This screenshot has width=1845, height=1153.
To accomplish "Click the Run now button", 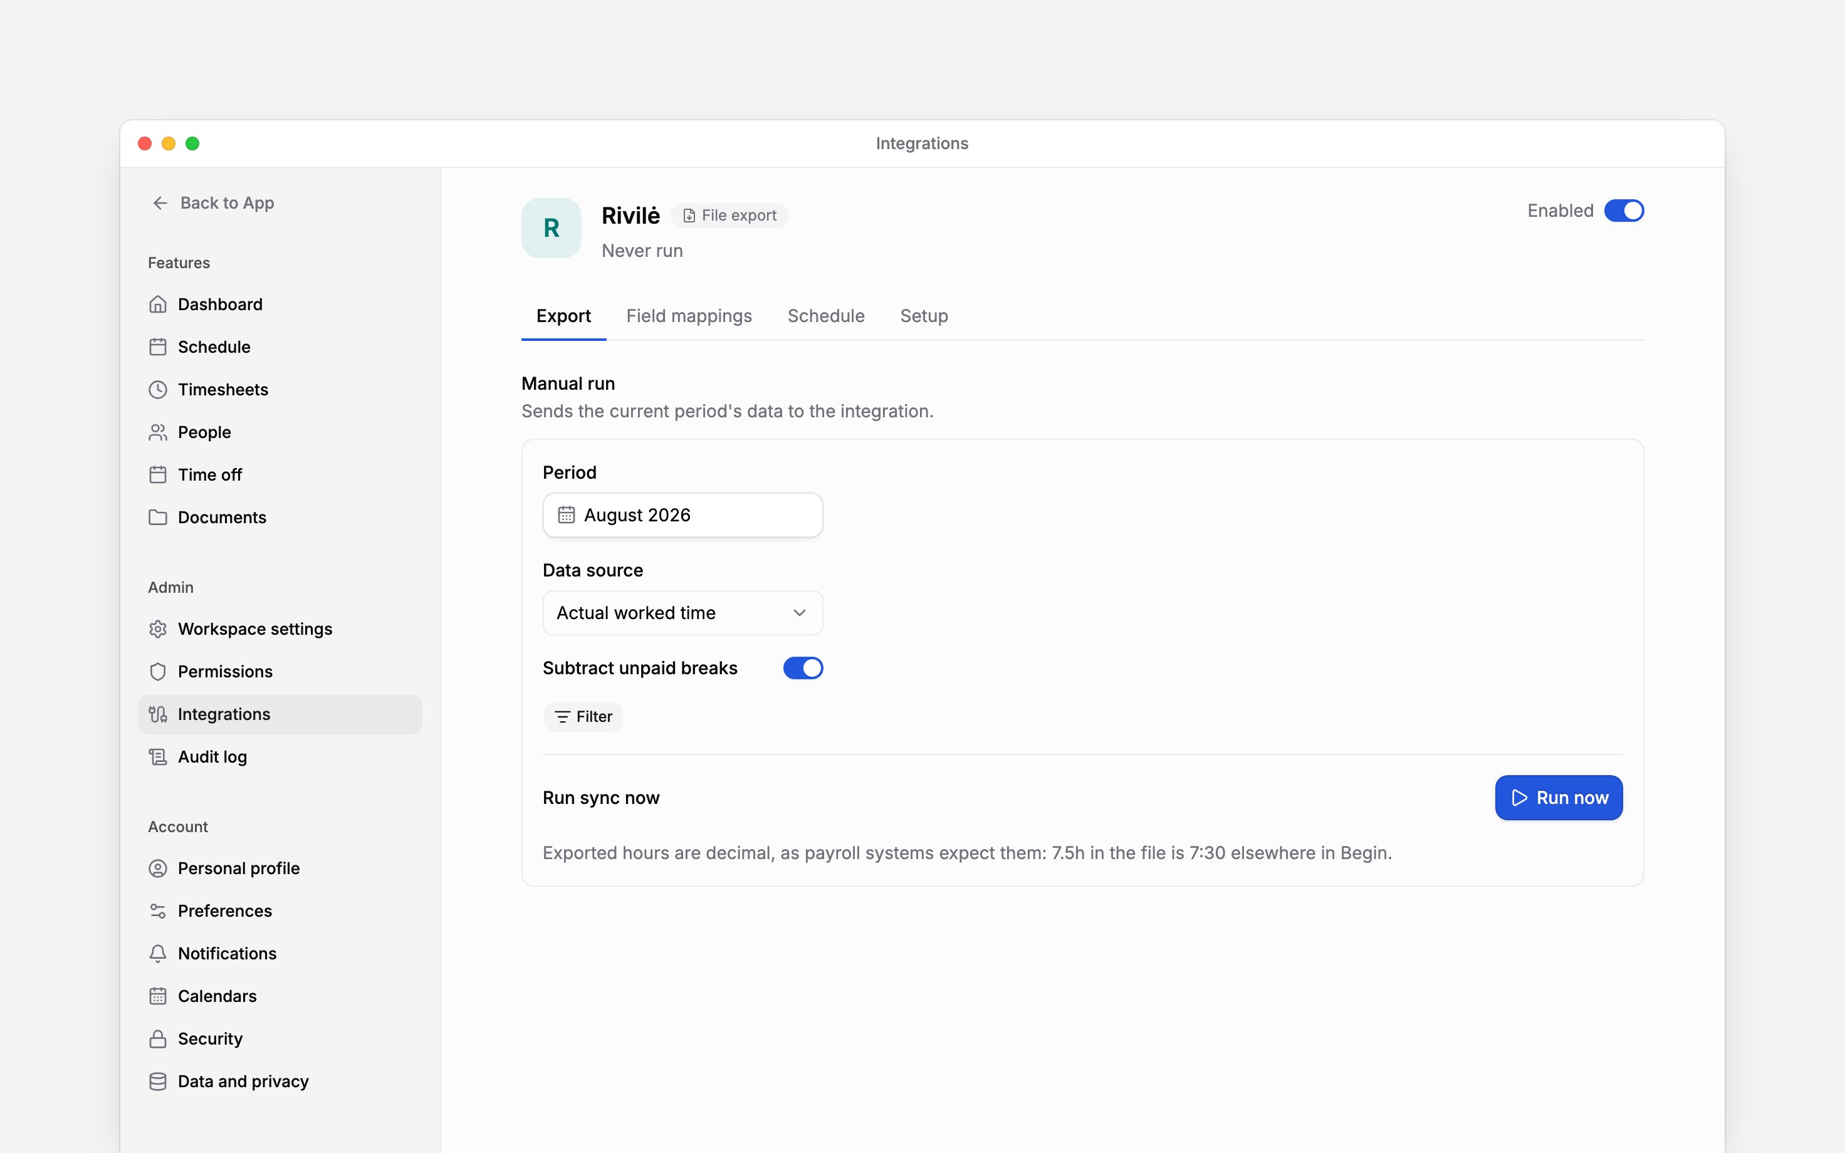I will pyautogui.click(x=1559, y=798).
